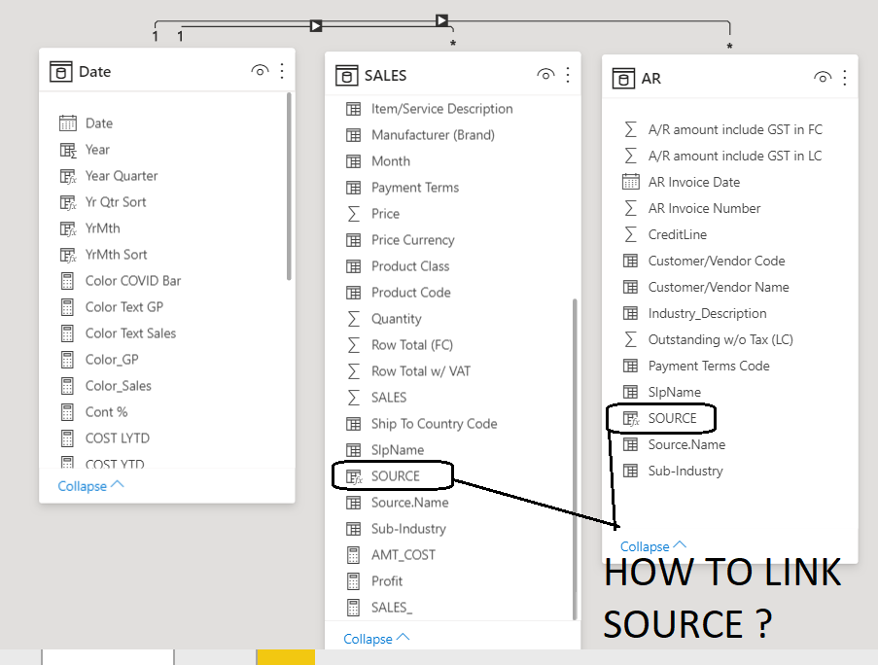
Task: Click column icon beside Product Class
Action: click(353, 265)
